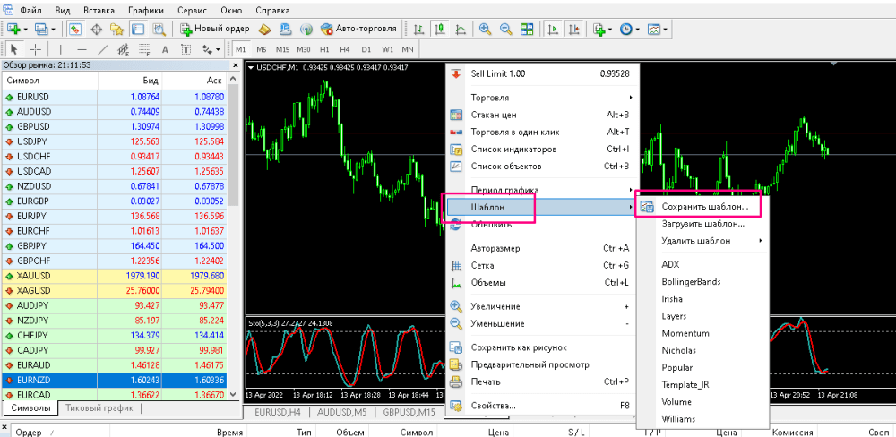The height and width of the screenshot is (437, 896).
Task: Close the Обзор рынка panel
Action: pos(234,65)
